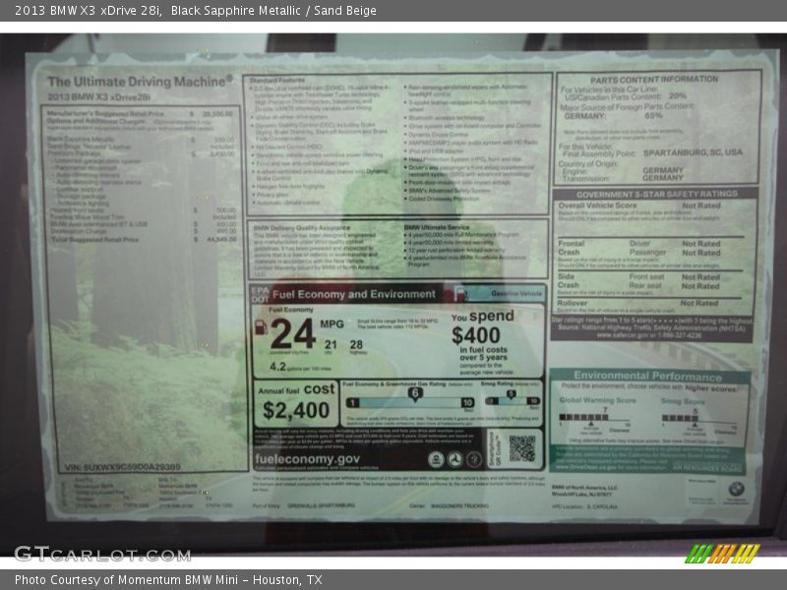Click the EPA seal beside fueleconomy.gov

tap(436, 459)
